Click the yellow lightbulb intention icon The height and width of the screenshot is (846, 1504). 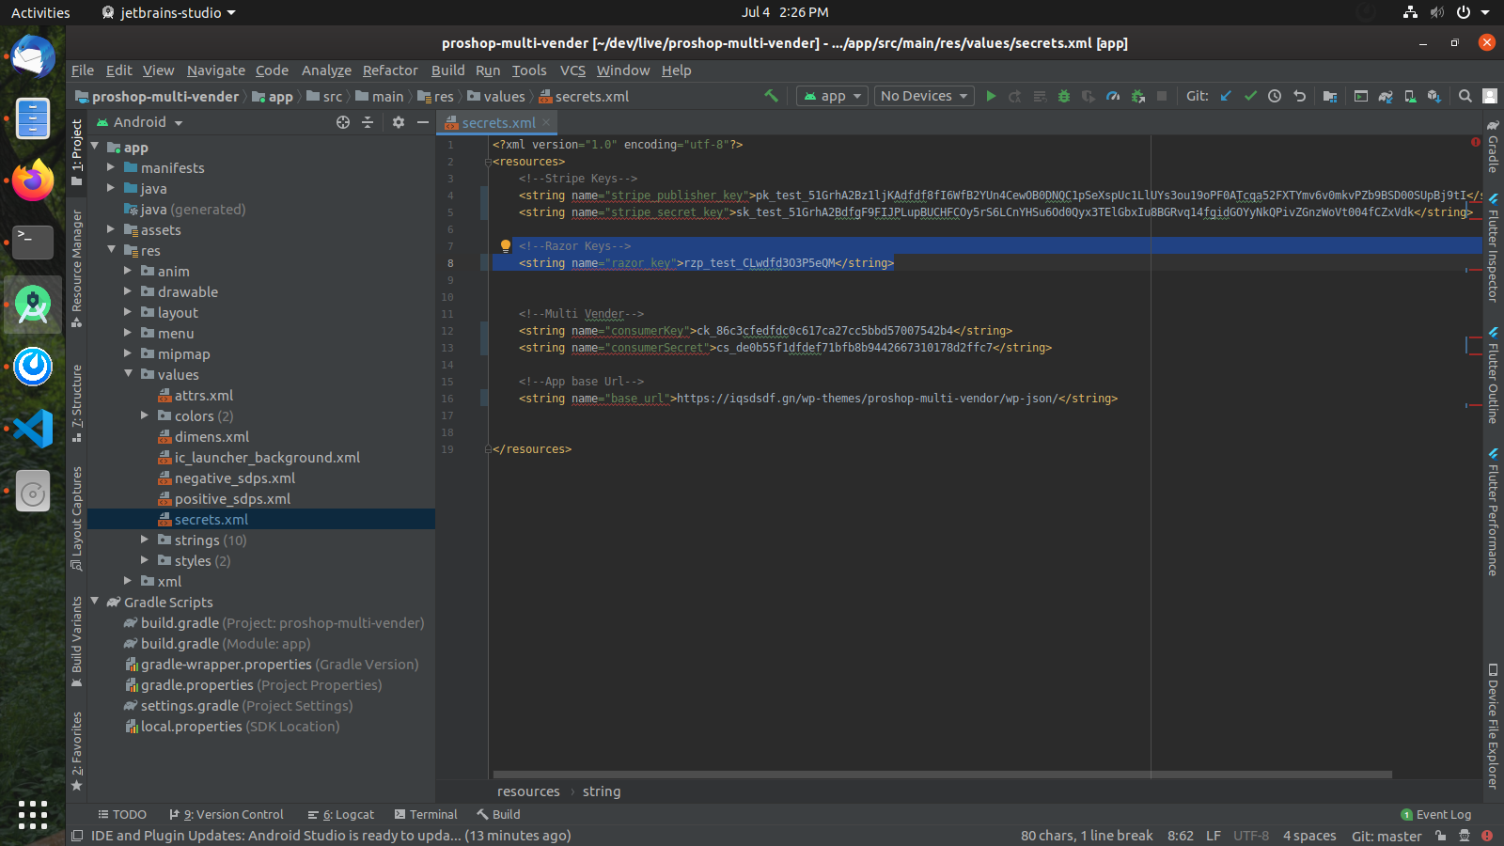pos(505,246)
